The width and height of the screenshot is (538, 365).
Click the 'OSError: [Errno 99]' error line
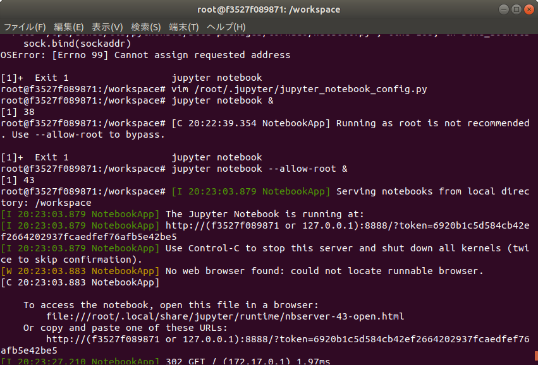[145, 55]
